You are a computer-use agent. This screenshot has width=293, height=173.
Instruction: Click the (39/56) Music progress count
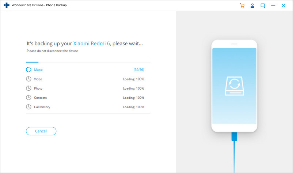coord(139,70)
